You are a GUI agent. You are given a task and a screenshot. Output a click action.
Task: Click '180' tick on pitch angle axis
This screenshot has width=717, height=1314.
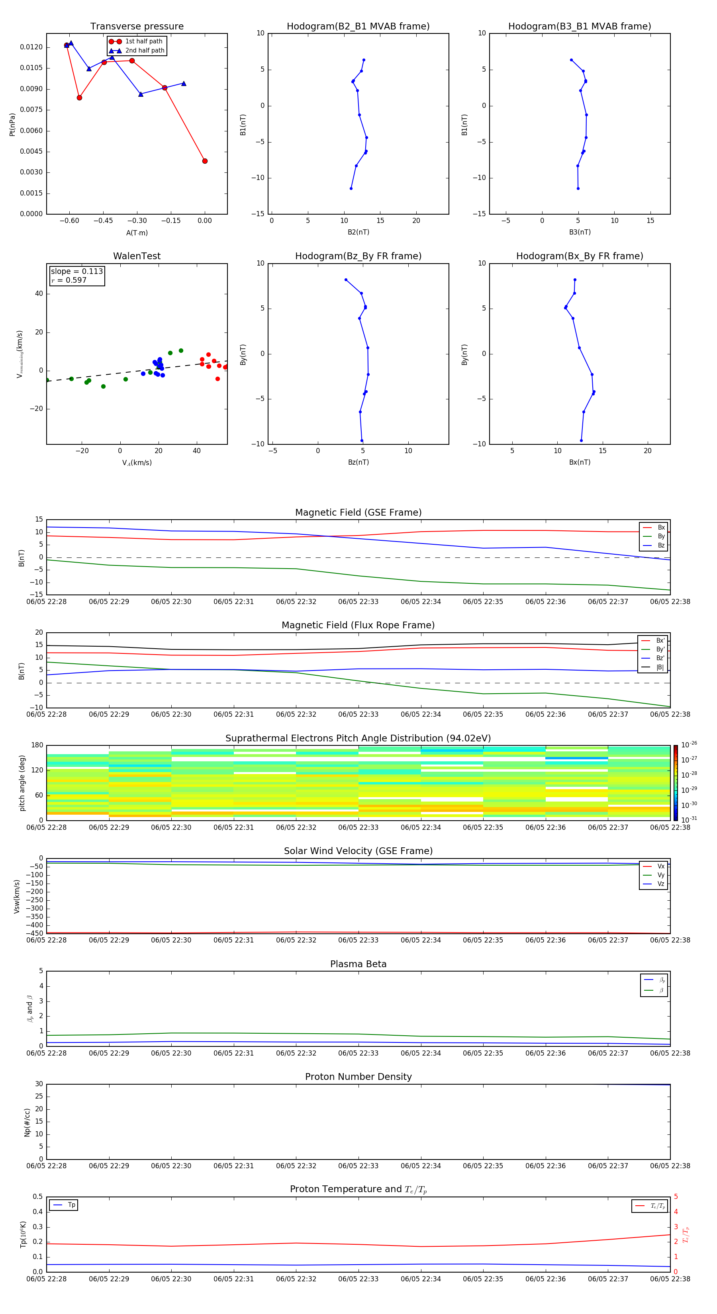point(37,745)
